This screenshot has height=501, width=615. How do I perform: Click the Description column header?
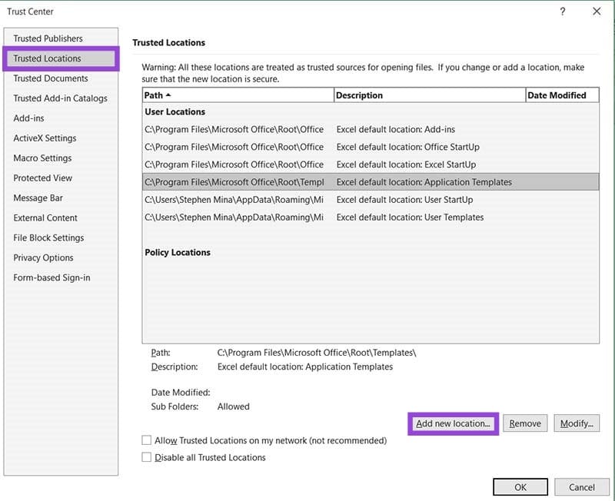coord(430,95)
